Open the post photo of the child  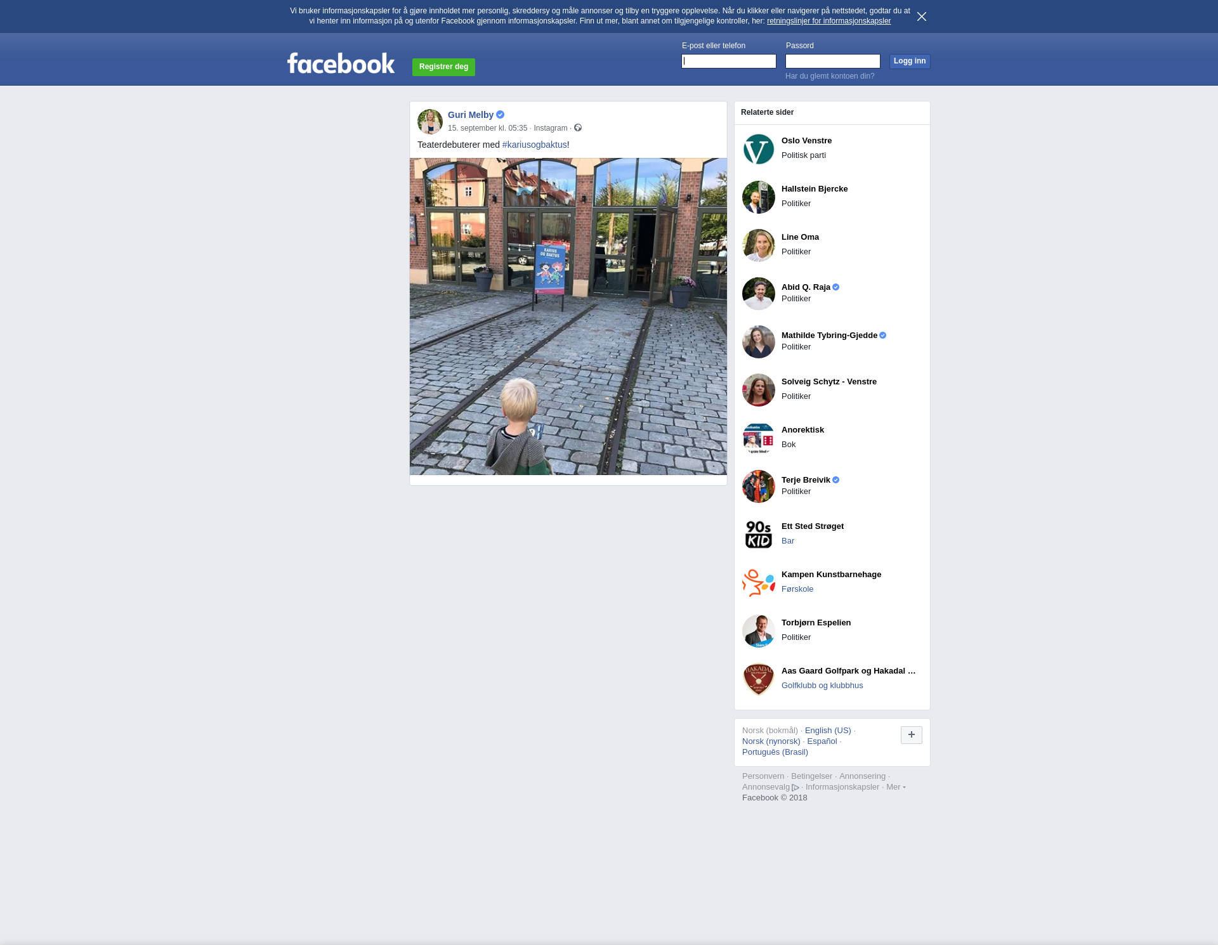(568, 316)
